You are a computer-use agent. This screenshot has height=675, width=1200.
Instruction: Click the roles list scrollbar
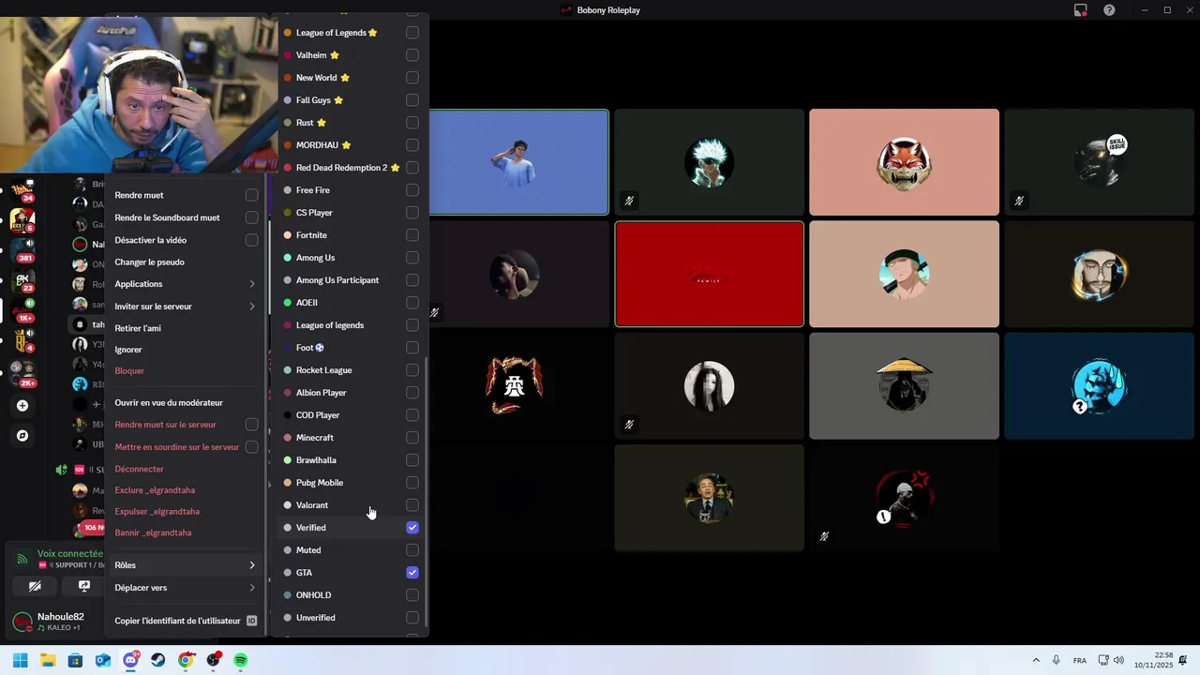click(x=427, y=492)
